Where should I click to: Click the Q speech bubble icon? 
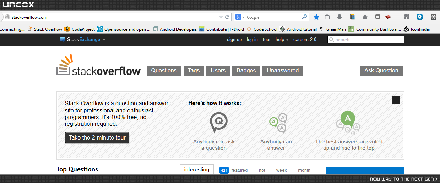point(218,123)
